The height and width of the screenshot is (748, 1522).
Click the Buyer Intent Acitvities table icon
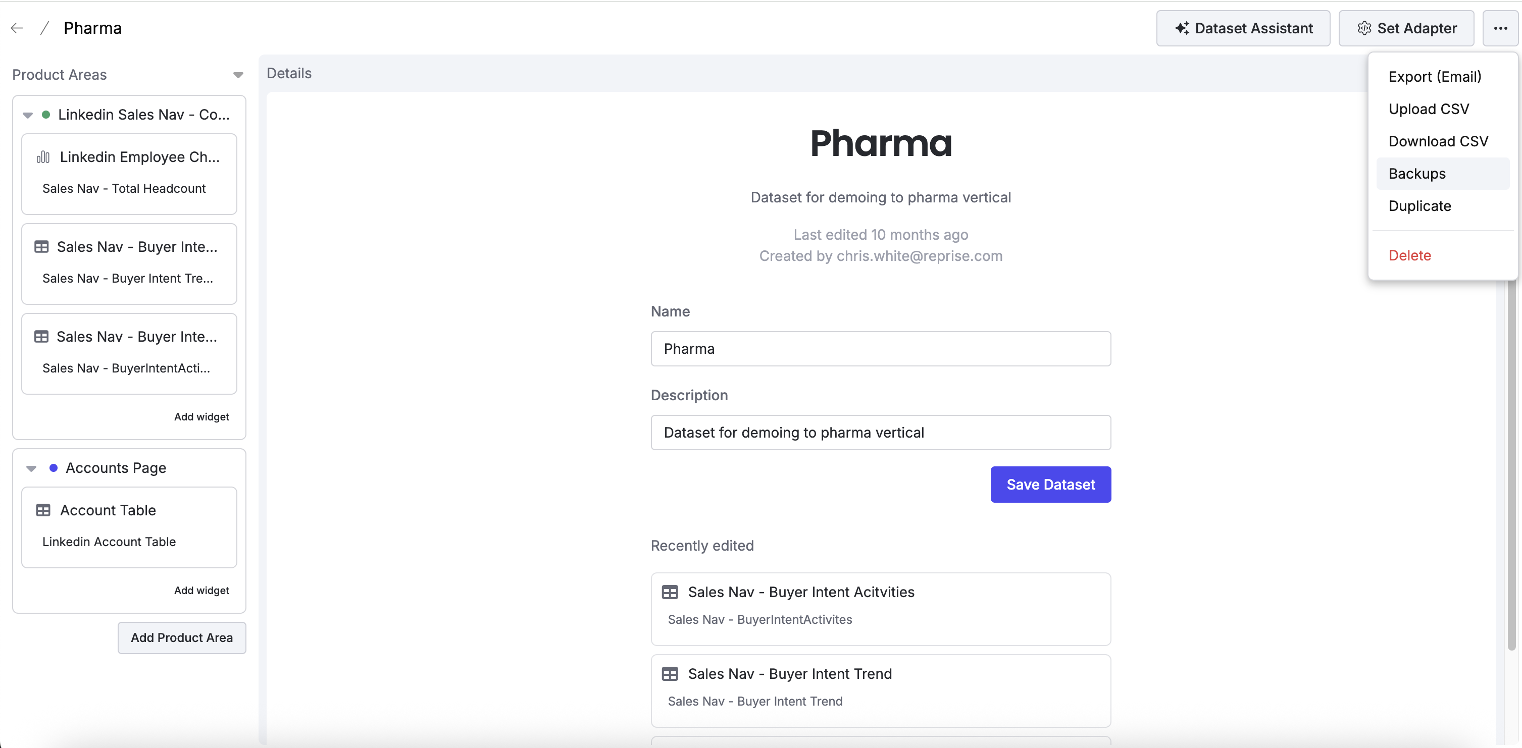[x=670, y=592]
